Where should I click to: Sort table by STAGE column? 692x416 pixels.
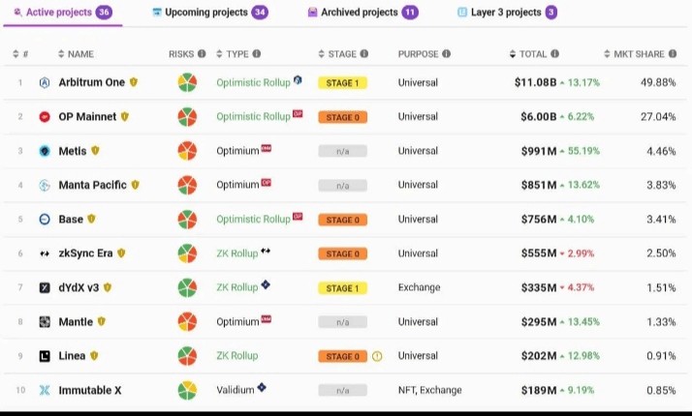337,54
